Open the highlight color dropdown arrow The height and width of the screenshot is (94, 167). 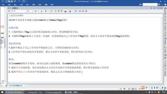click(x=68, y=11)
